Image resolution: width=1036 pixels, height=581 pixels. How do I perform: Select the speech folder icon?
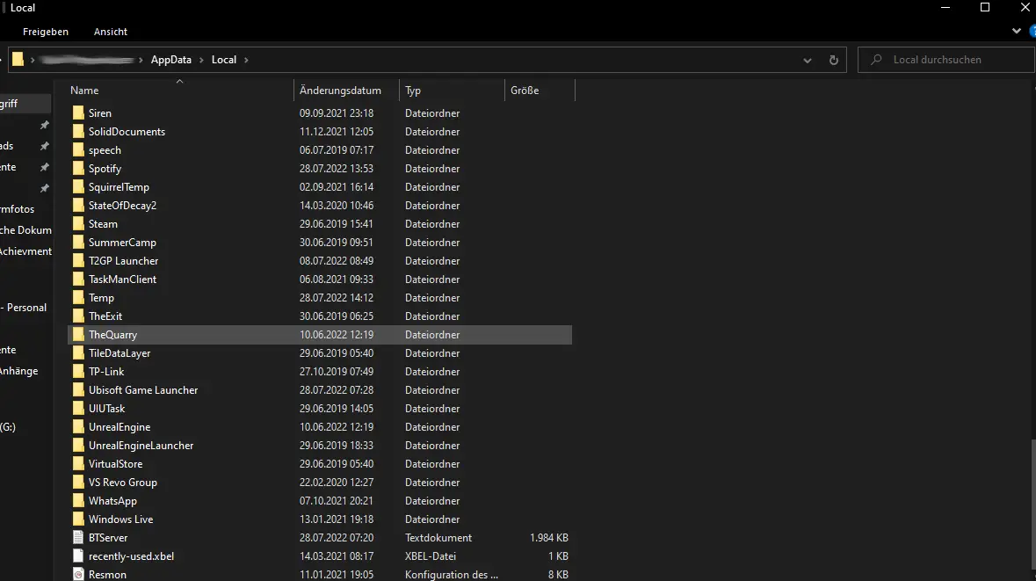[x=78, y=150]
